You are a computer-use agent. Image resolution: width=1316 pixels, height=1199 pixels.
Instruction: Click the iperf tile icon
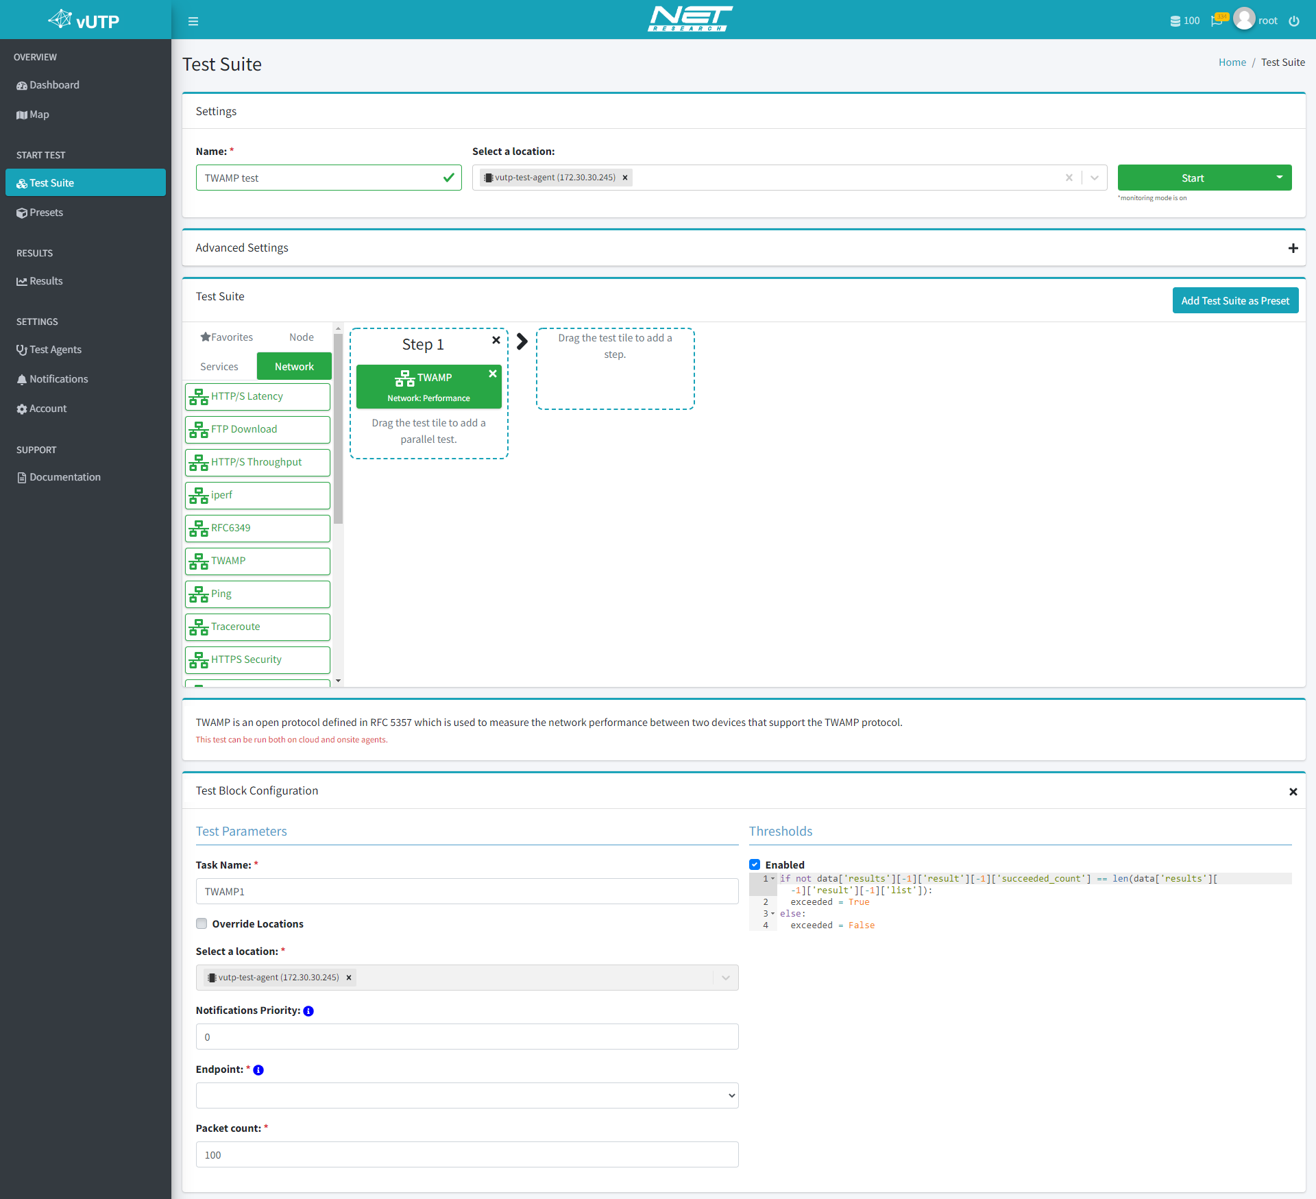(199, 496)
